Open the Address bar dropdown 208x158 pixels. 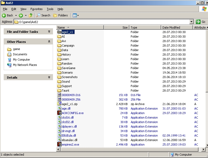191,22
